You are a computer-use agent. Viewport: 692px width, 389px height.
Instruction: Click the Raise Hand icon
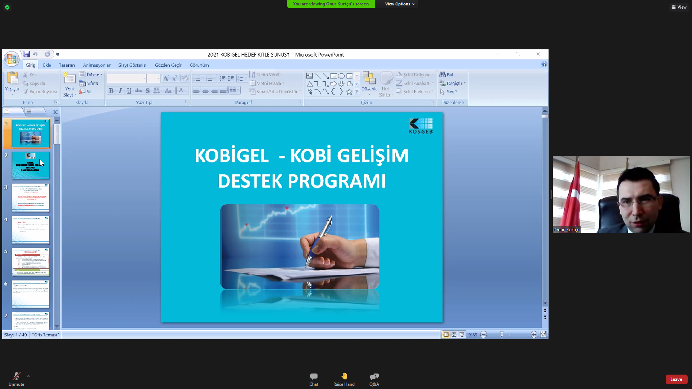point(344,376)
